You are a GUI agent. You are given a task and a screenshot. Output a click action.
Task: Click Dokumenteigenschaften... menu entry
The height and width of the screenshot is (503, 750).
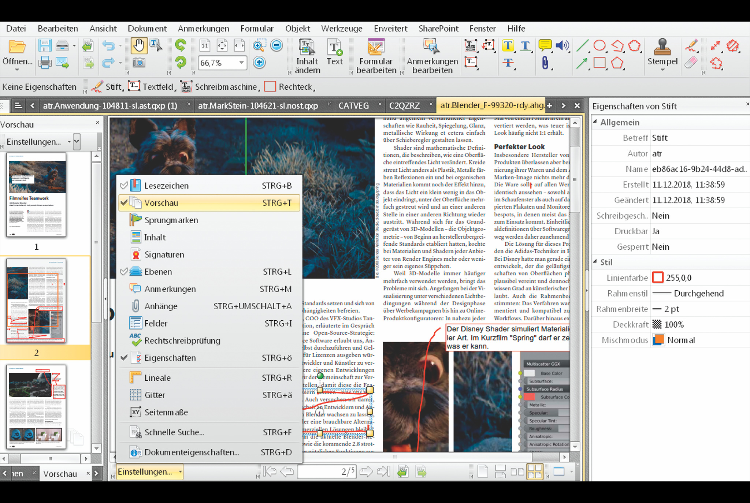pos(192,452)
